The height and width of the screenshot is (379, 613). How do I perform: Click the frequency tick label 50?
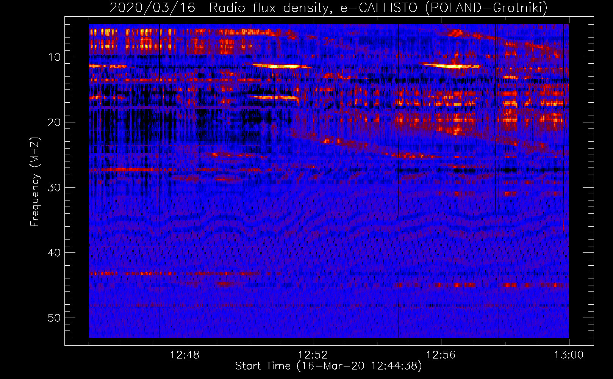[55, 318]
